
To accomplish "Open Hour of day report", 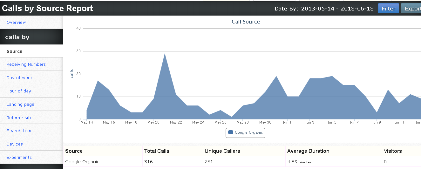I will [19, 91].
